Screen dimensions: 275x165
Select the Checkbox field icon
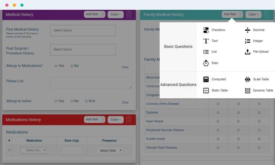click(x=206, y=30)
